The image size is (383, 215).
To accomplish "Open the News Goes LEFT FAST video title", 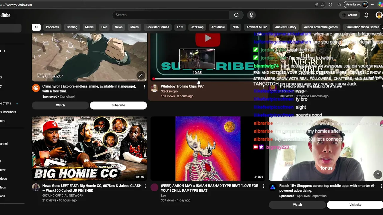I will coord(92,188).
